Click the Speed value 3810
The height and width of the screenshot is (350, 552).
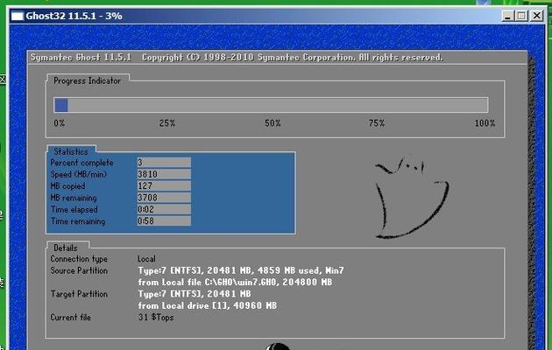click(164, 174)
